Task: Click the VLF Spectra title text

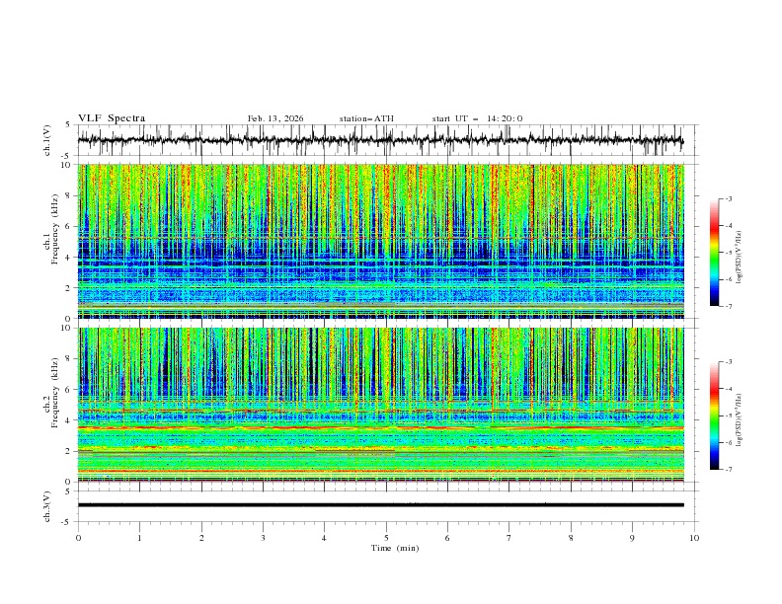Action: coord(112,118)
